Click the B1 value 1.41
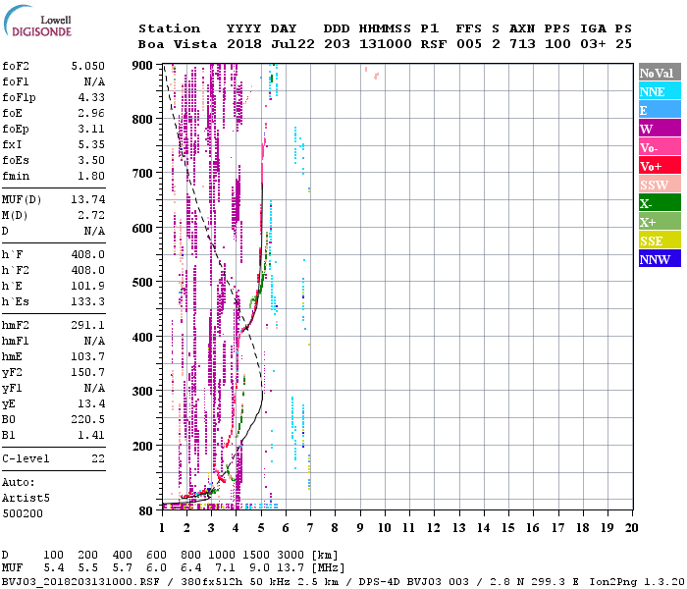This screenshot has height=589, width=687. click(91, 435)
